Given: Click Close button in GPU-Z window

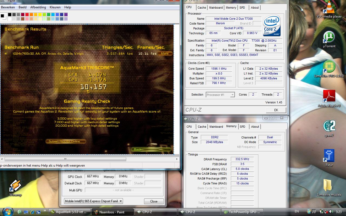Looking at the screenshot, I should click(154, 201).
